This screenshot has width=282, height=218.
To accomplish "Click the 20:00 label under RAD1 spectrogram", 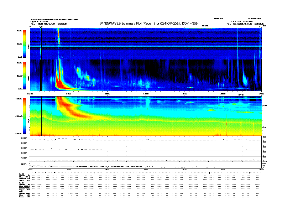I will (x=223, y=94).
